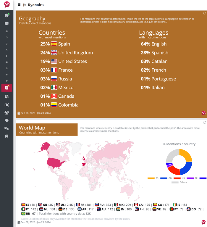Click the calendar icon below World Map
The width and height of the screenshot is (207, 227).
click(19, 222)
